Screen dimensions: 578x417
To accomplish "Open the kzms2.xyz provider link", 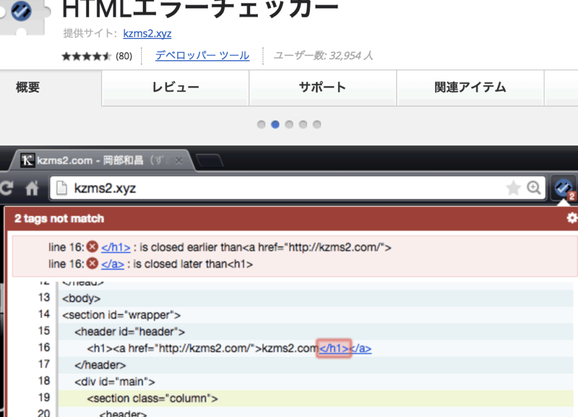I will pyautogui.click(x=147, y=34).
